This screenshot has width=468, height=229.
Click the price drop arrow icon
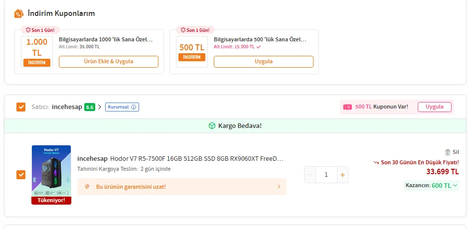376,162
